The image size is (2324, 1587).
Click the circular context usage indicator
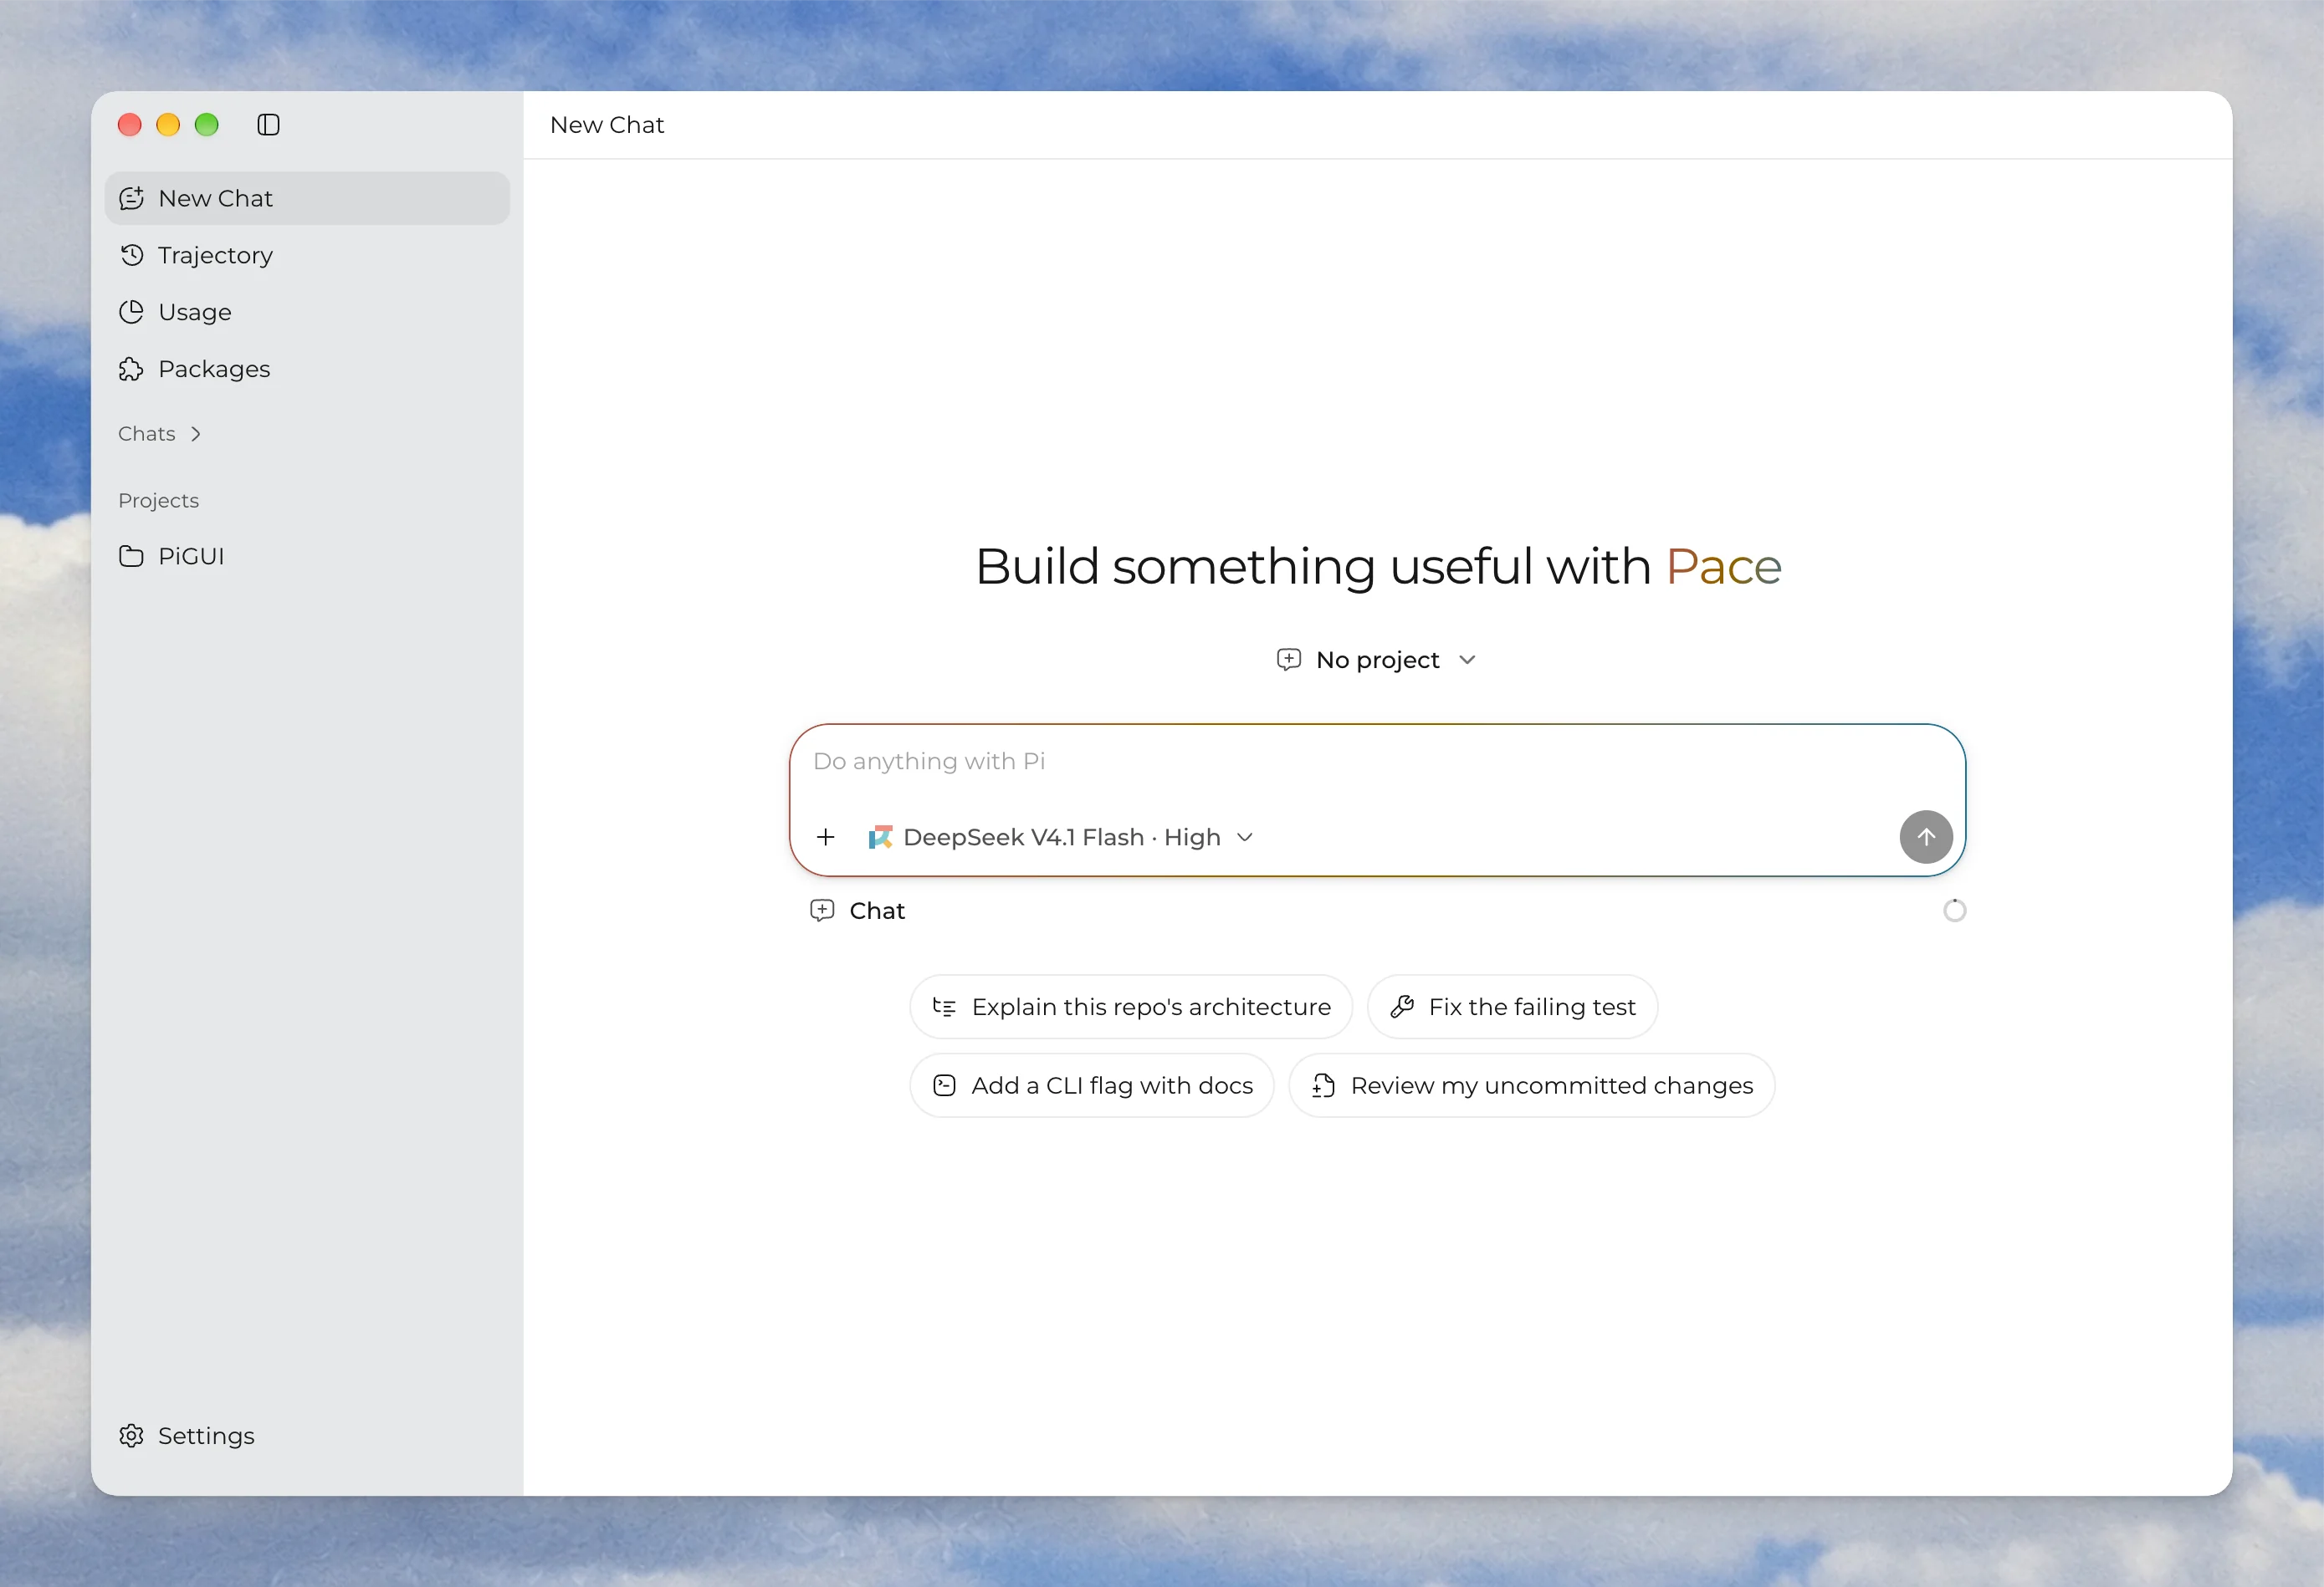pos(1954,911)
